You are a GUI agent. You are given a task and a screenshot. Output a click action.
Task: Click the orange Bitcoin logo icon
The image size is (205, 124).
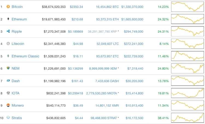coord(8,7)
